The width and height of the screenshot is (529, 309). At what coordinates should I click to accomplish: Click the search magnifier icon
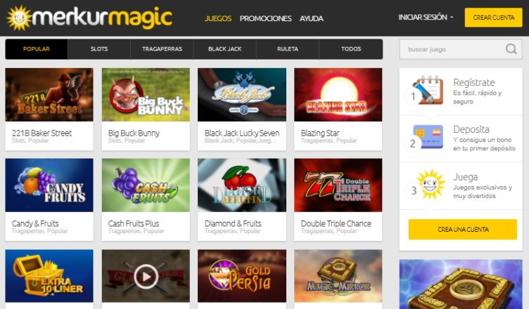(x=511, y=49)
